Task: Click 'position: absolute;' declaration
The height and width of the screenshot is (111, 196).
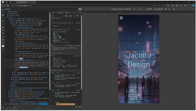Action: click(59, 32)
